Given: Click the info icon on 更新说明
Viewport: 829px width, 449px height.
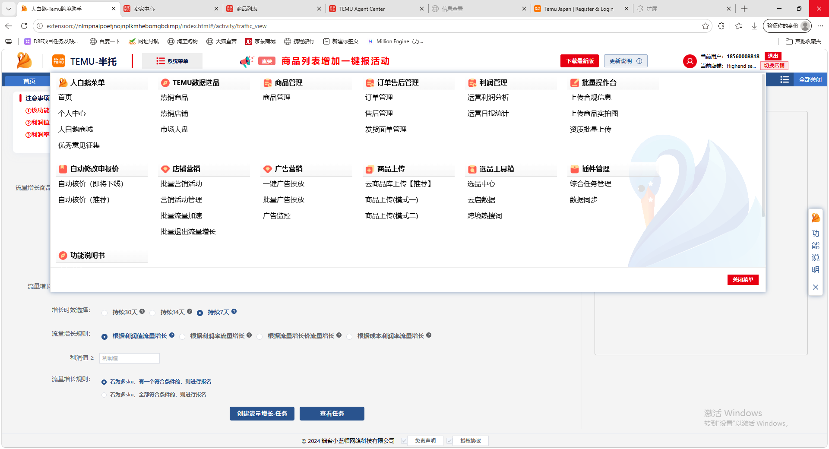Looking at the screenshot, I should pyautogui.click(x=639, y=61).
